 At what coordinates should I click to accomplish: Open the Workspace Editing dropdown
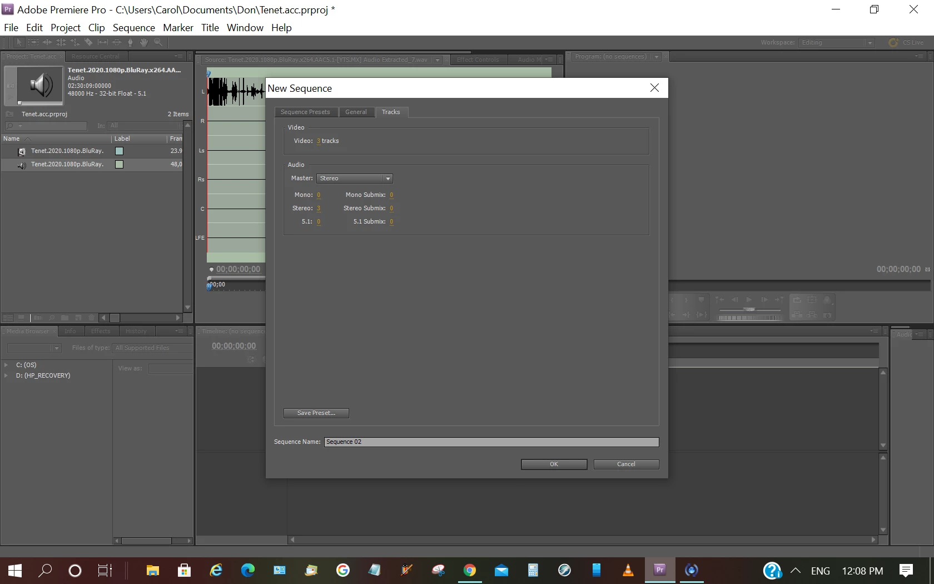click(837, 43)
